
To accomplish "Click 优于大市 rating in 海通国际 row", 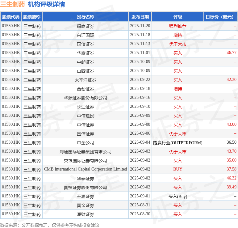I will [178, 152].
